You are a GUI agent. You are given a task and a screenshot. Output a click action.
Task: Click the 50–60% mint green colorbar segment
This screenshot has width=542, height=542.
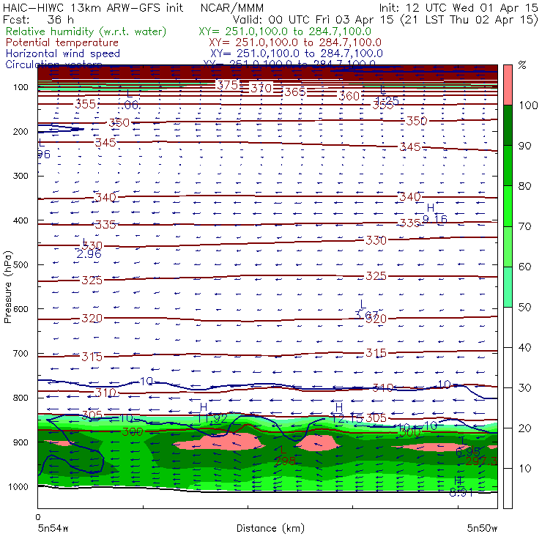coord(508,287)
